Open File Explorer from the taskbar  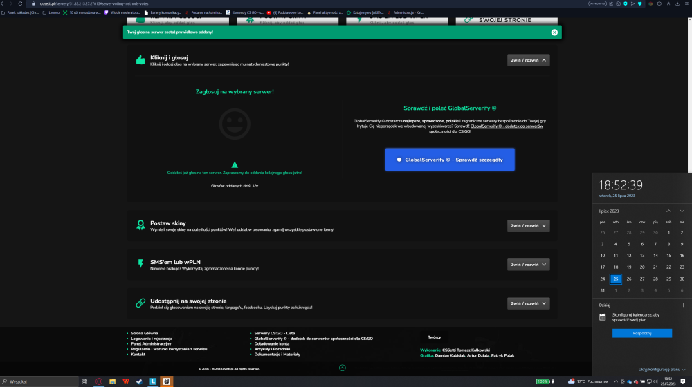tap(113, 381)
